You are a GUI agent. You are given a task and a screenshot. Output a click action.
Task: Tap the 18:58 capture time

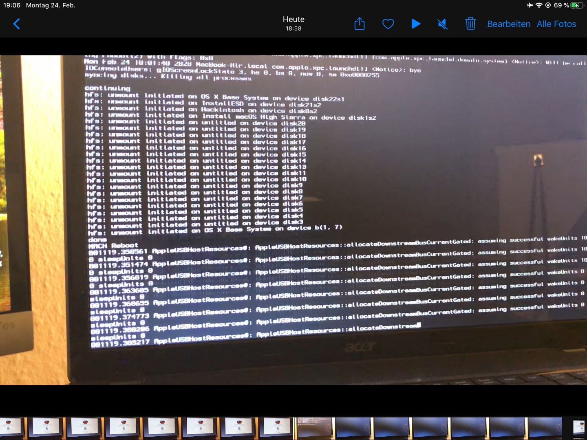click(293, 29)
